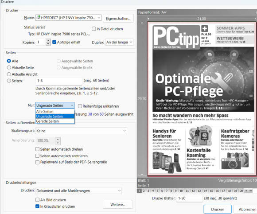Click the next page arrow in preview navigation
The height and width of the screenshot is (214, 257).
click(246, 191)
